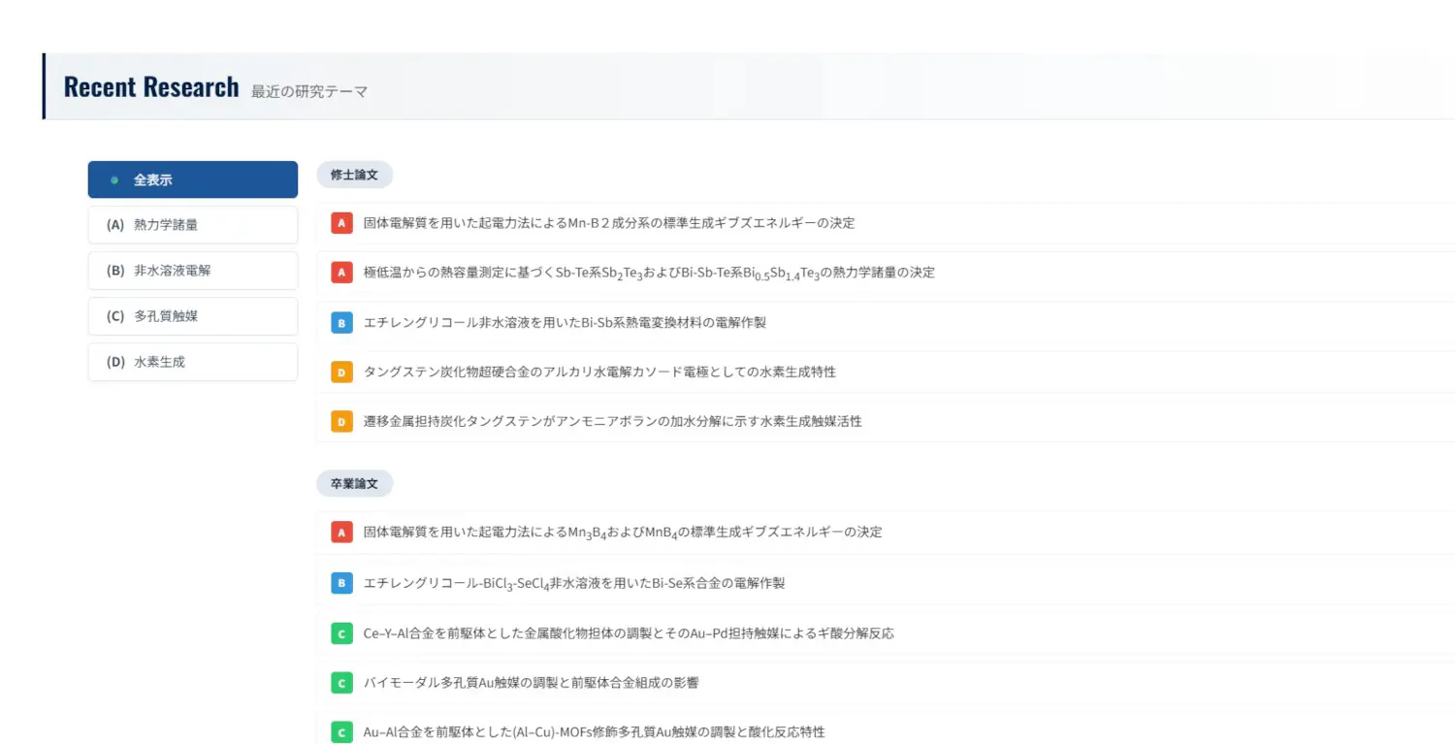Screen dimensions: 1455x744
Task: Switch to the (C) 多孔質触媒 filter
Action: tap(192, 316)
